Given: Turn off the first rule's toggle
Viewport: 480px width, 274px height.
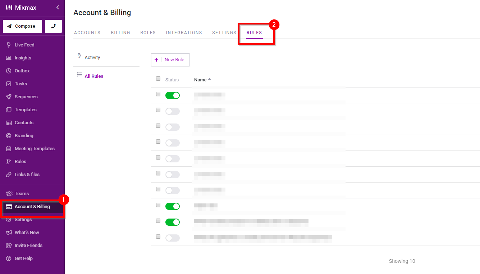Looking at the screenshot, I should pyautogui.click(x=173, y=95).
